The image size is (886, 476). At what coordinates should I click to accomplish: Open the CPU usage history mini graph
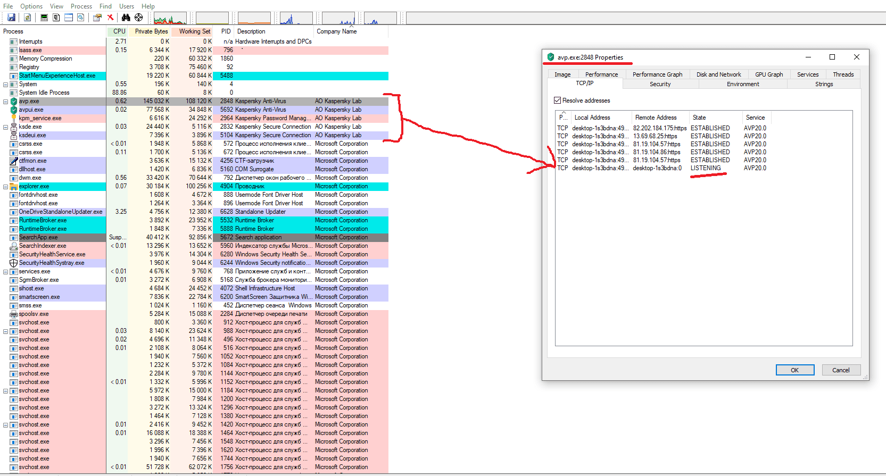[x=170, y=19]
